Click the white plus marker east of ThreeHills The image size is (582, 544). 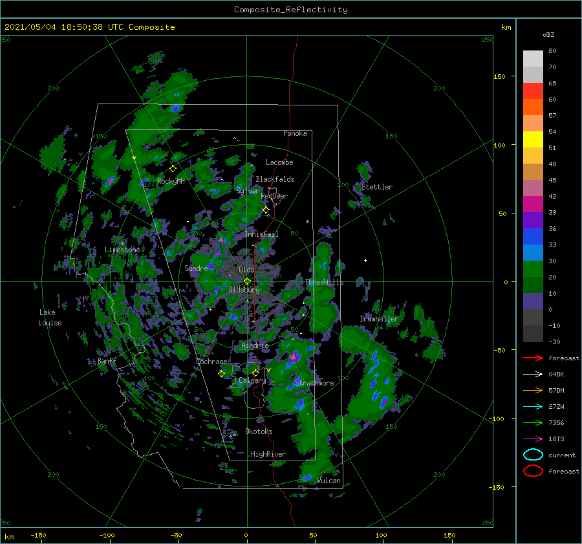point(365,260)
